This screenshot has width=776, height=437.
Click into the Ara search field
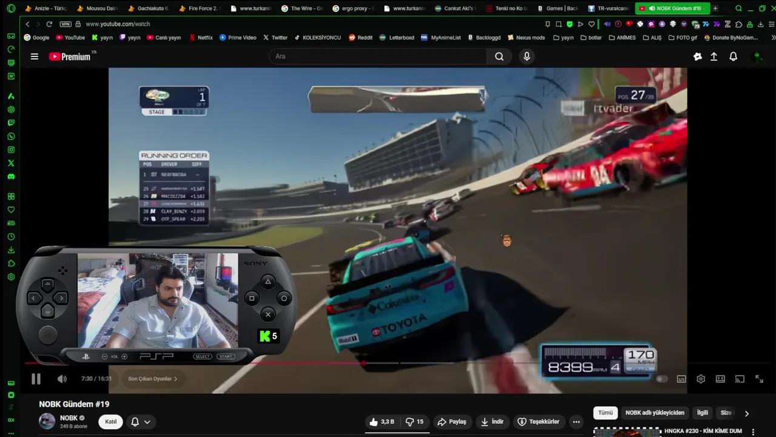pos(378,56)
